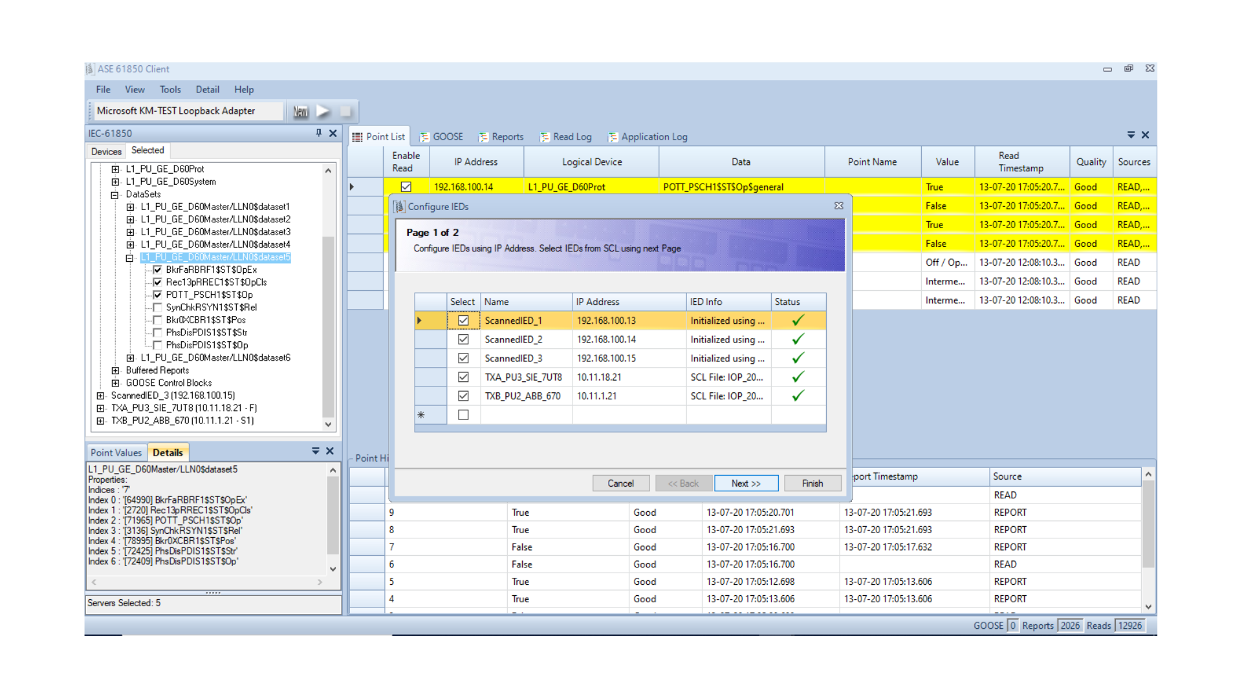Expand the ScannedIED_3 (192.168.100.15) tree node
The height and width of the screenshot is (698, 1242).
pos(100,396)
